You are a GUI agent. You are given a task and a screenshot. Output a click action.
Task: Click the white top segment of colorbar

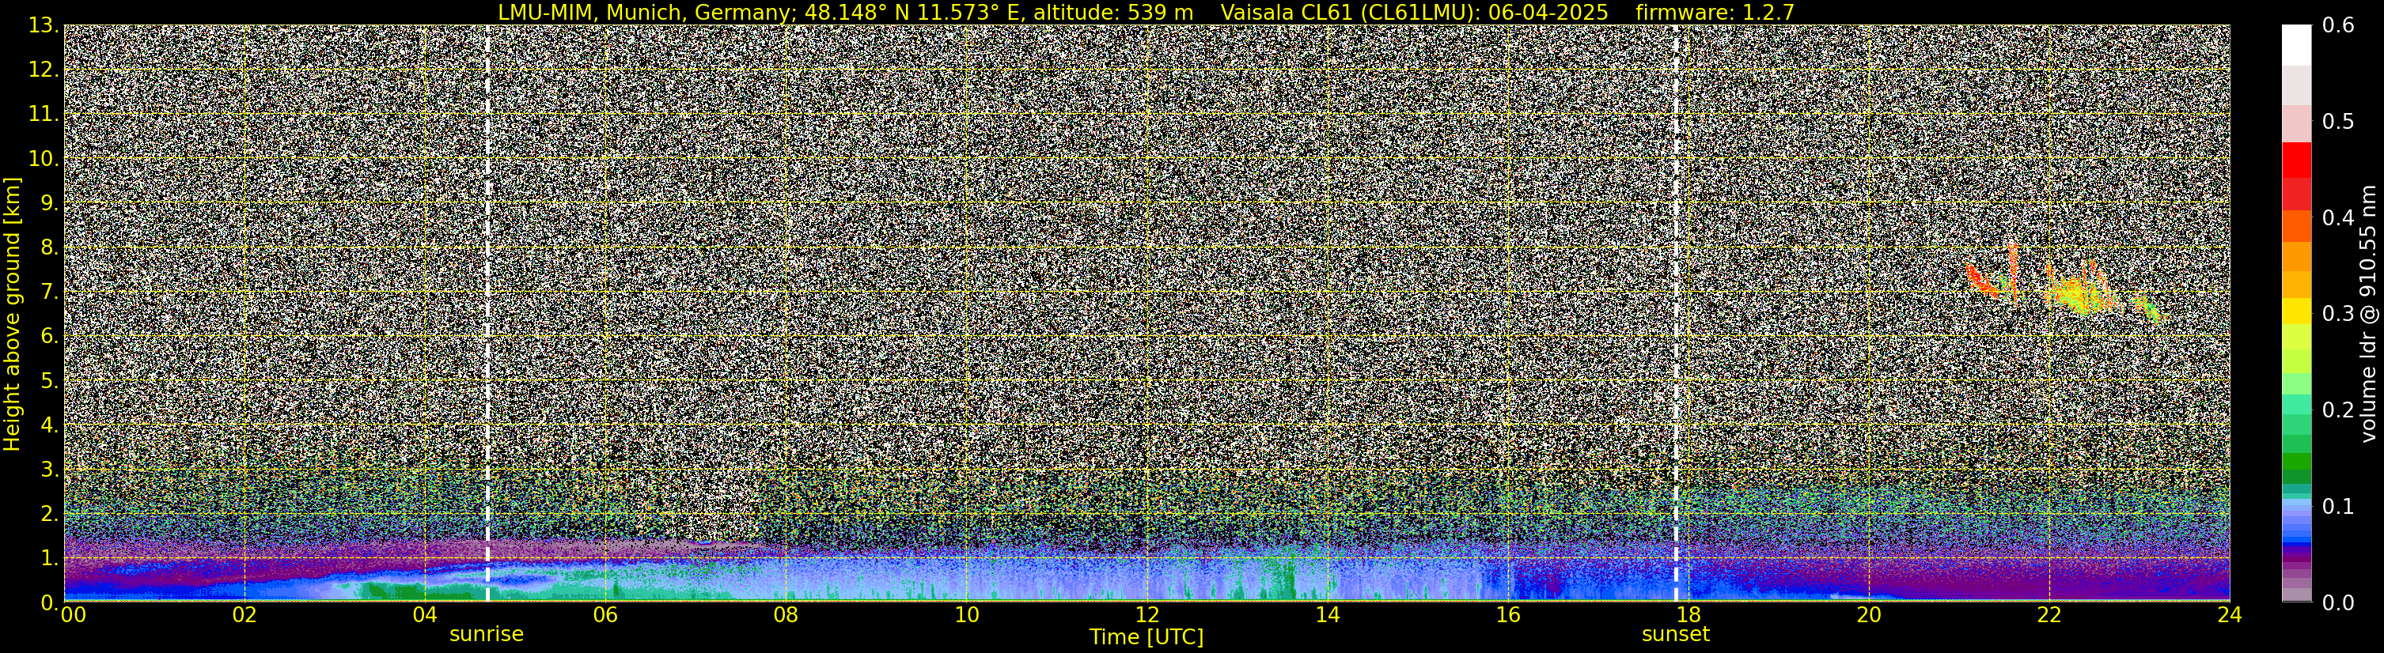click(x=2296, y=44)
